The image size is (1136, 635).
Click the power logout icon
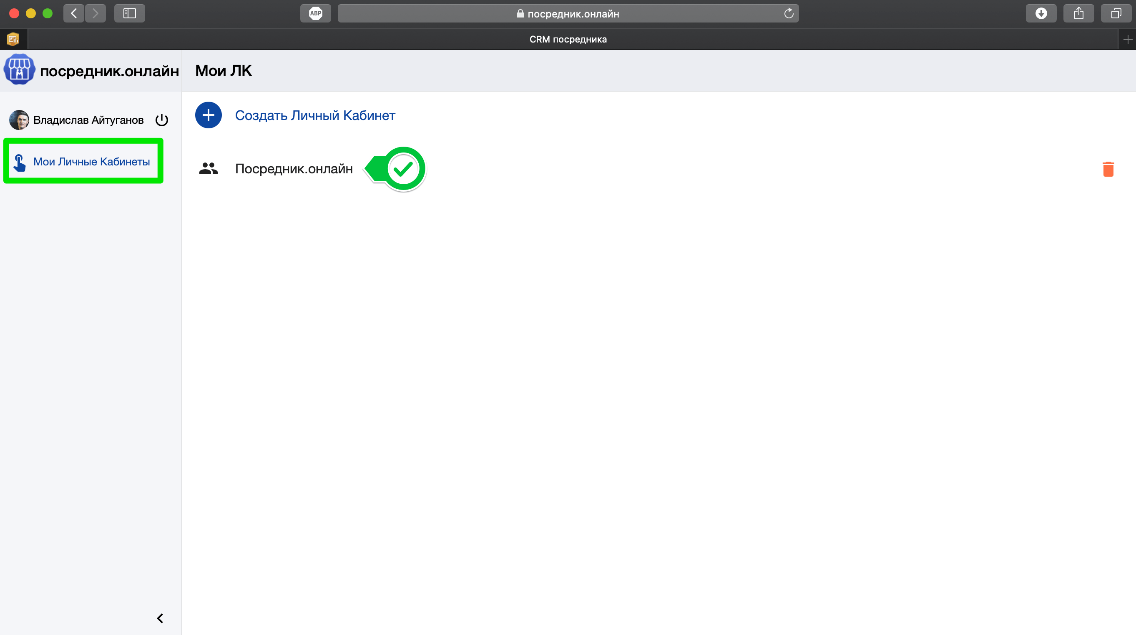coord(162,120)
